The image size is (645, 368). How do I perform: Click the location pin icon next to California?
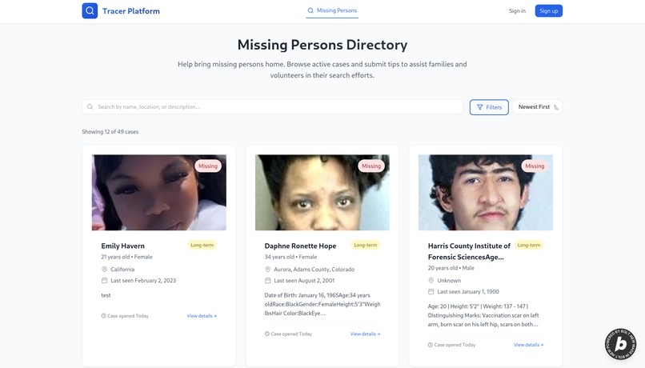[x=104, y=270]
